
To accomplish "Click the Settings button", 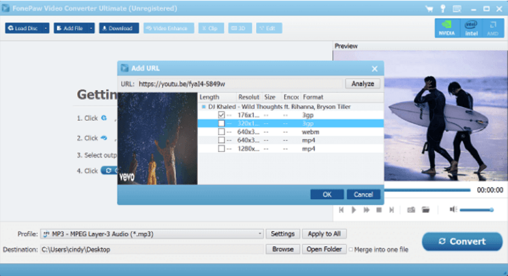I will [x=283, y=234].
